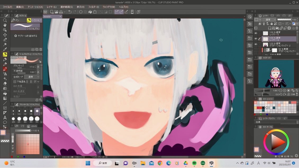
Task: Expand 下地混色 options chevron
Action: click(x=38, y=82)
